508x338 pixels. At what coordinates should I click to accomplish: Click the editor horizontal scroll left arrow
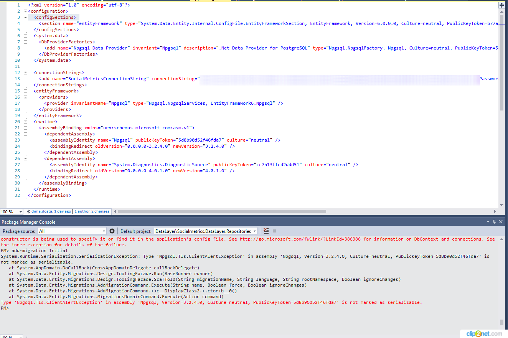pos(115,211)
